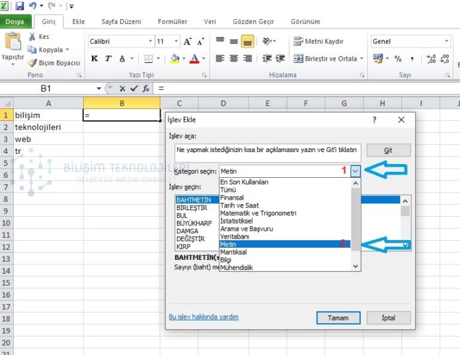
Task: Toggle italic T formatting
Action: [x=108, y=58]
